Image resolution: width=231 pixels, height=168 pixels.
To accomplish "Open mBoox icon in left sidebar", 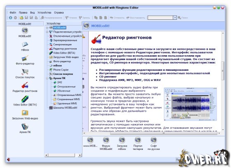I will [25, 44].
